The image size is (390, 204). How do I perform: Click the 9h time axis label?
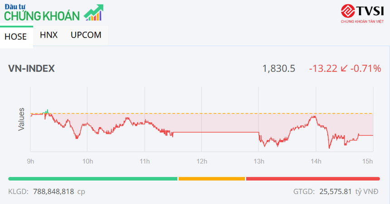click(x=30, y=161)
